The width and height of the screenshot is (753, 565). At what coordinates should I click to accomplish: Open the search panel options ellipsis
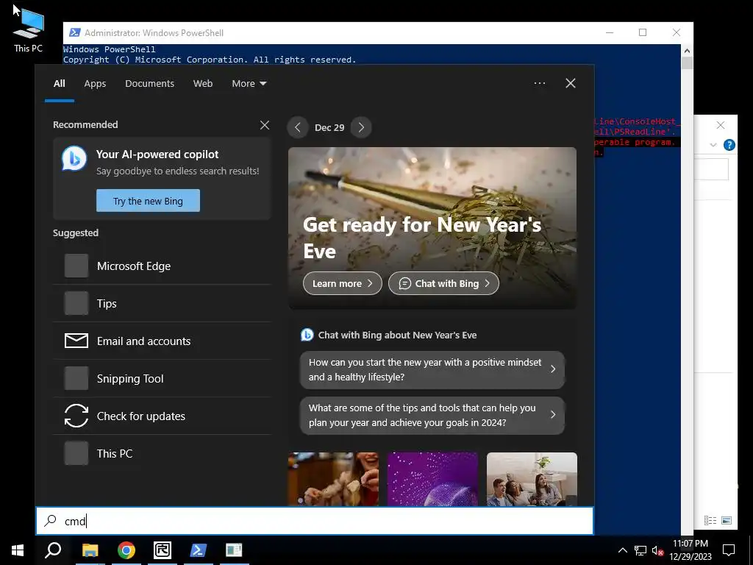(x=540, y=83)
